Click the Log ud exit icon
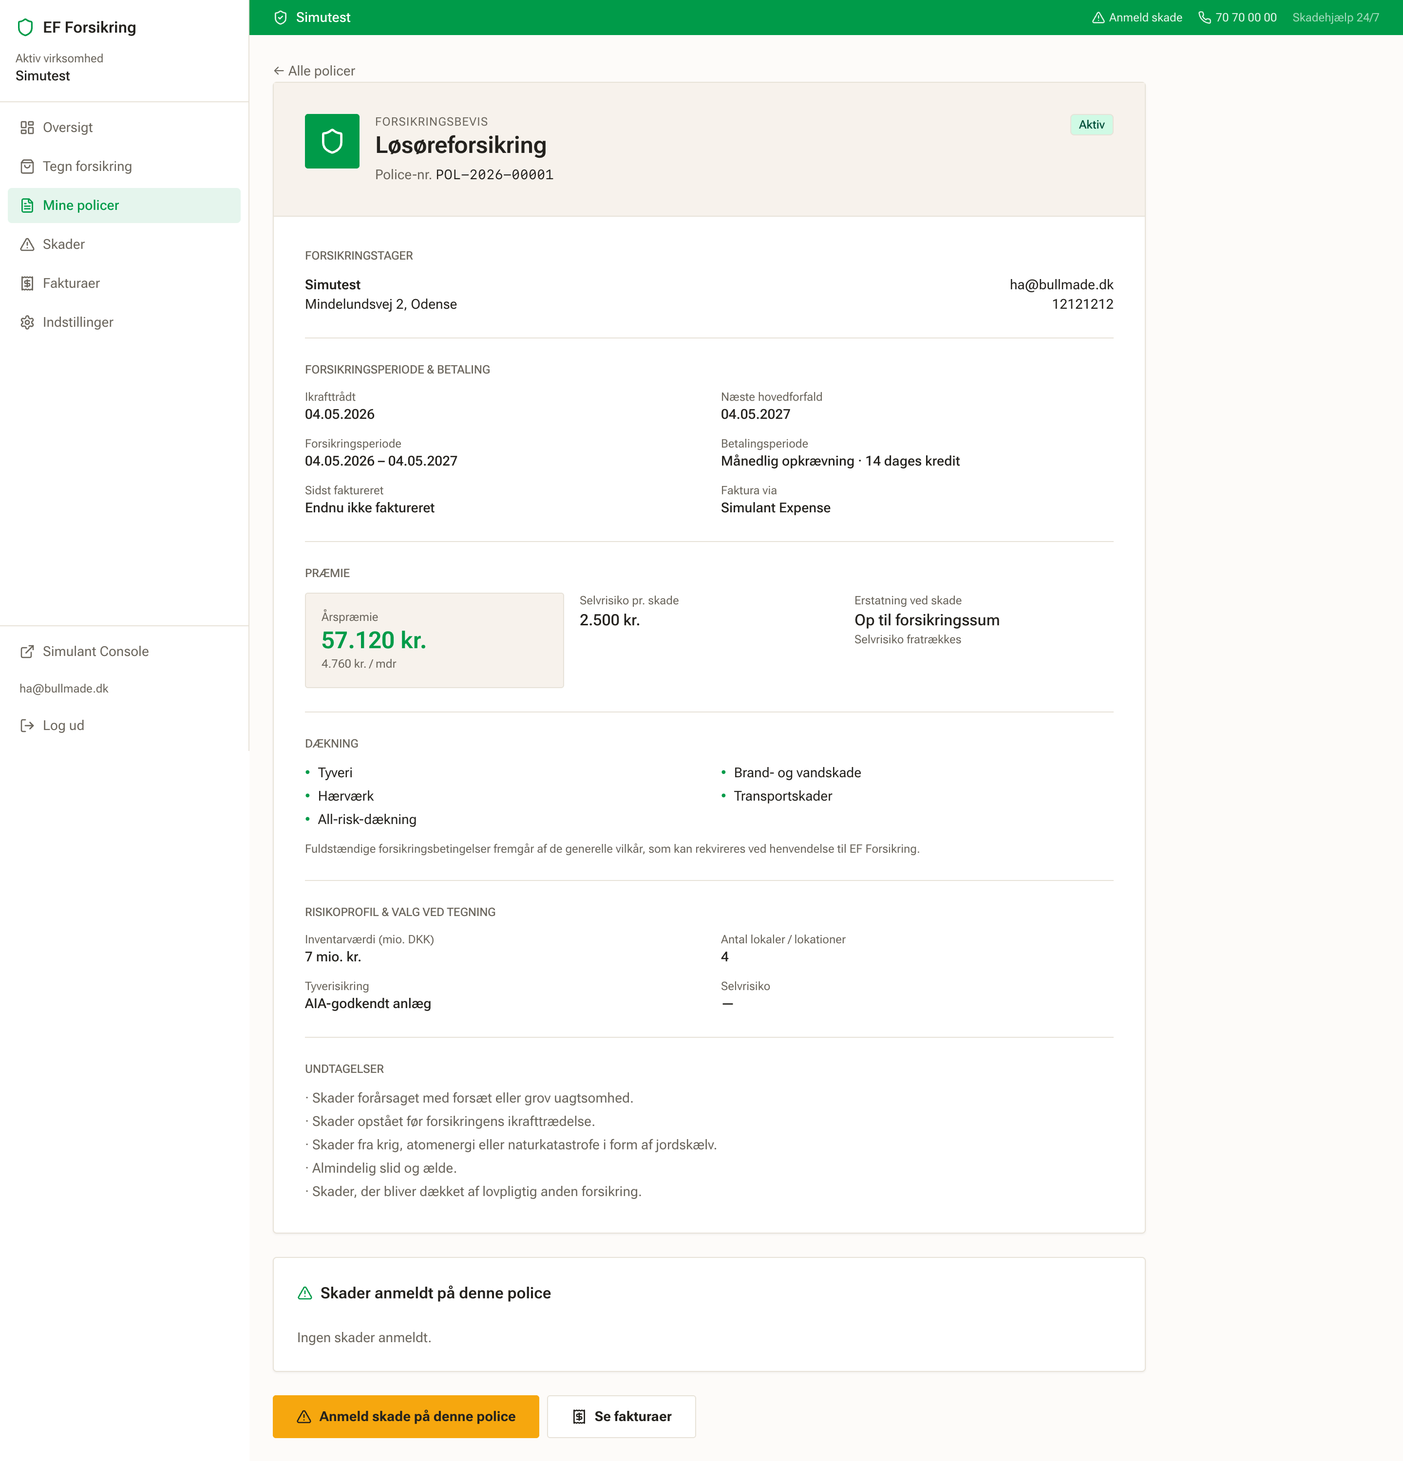The image size is (1403, 1461). click(28, 725)
